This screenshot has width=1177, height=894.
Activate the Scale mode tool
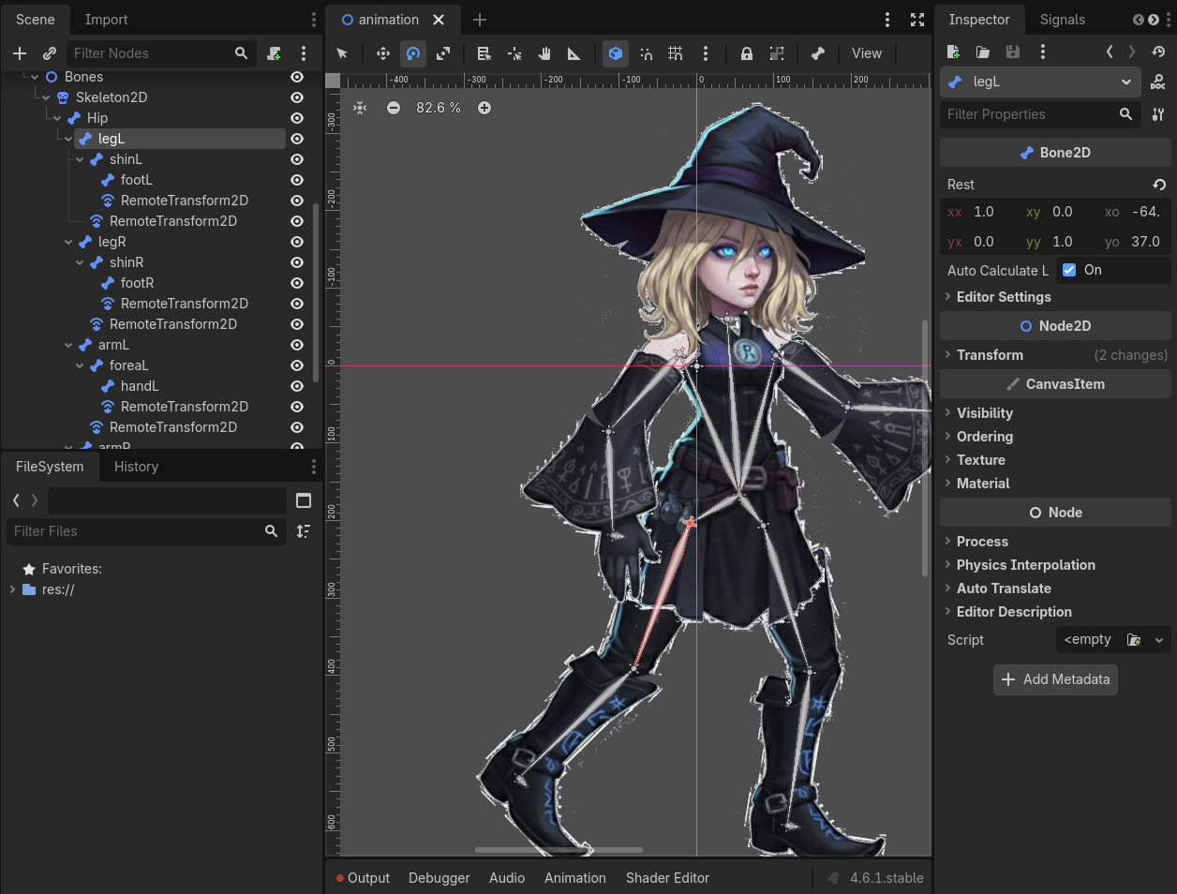[443, 53]
